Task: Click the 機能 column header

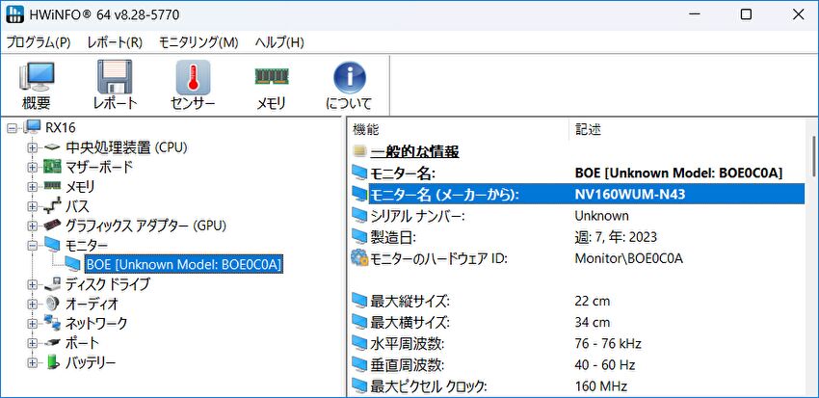Action: [459, 129]
